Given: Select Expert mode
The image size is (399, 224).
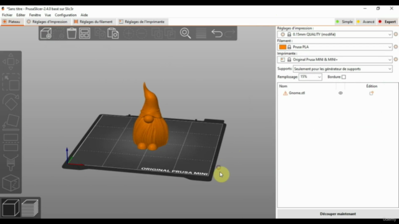Looking at the screenshot, I should (x=387, y=22).
